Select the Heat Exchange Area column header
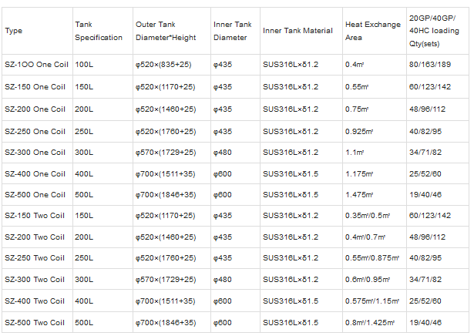 (x=373, y=31)
